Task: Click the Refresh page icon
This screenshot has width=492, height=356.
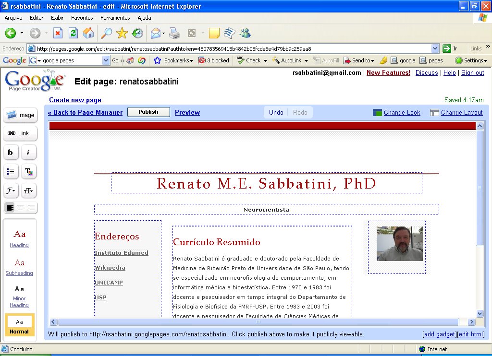Action: [73, 33]
